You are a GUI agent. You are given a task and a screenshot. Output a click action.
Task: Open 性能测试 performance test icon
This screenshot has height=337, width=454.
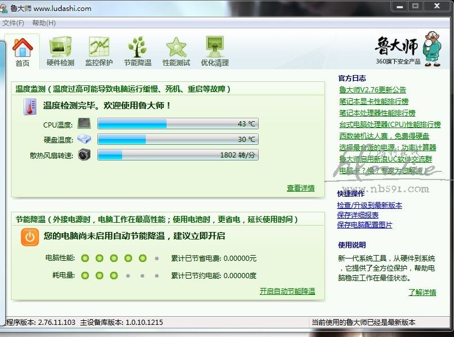pos(176,51)
